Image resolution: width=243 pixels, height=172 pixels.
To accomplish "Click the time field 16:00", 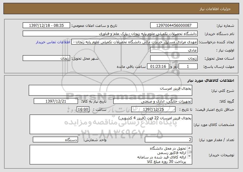I will tap(83, 109).
